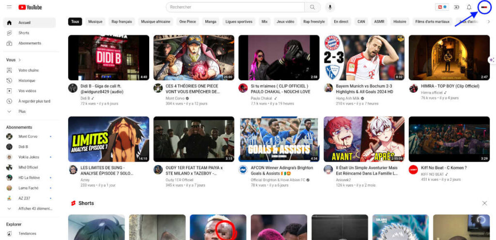Select the Tous filter chip

click(x=75, y=22)
